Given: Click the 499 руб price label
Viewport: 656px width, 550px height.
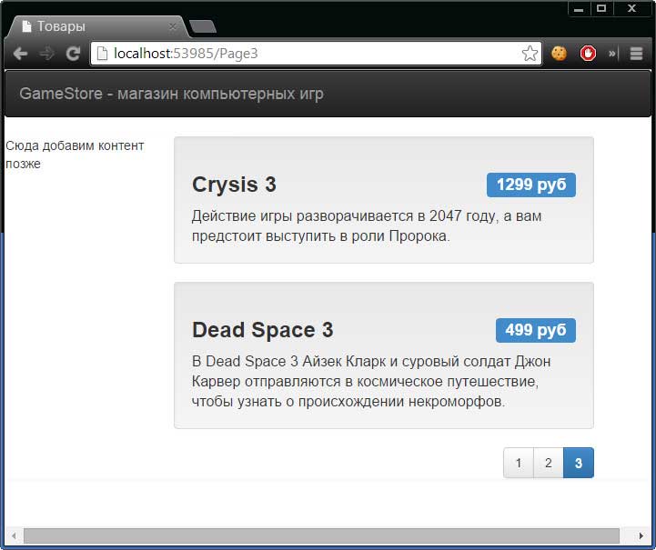Looking at the screenshot, I should [536, 330].
